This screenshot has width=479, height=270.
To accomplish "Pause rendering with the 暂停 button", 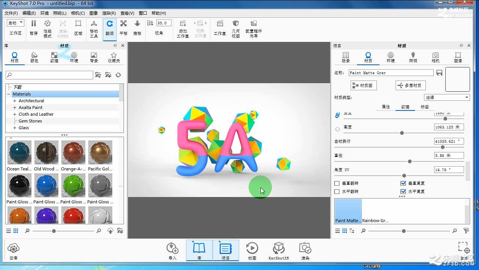I will pyautogui.click(x=34, y=28).
